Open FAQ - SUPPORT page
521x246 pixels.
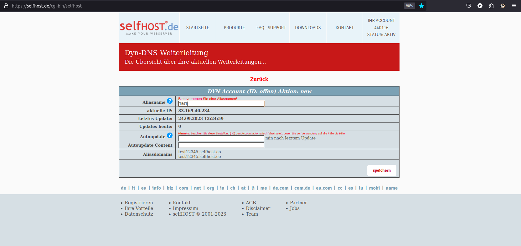pos(271,28)
